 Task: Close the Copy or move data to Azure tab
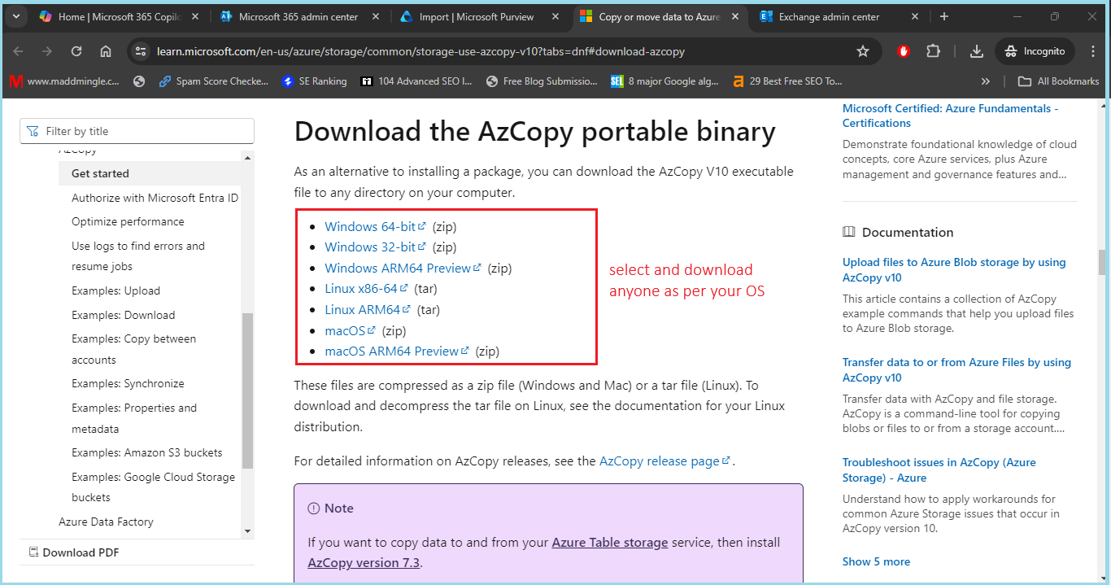tap(736, 16)
